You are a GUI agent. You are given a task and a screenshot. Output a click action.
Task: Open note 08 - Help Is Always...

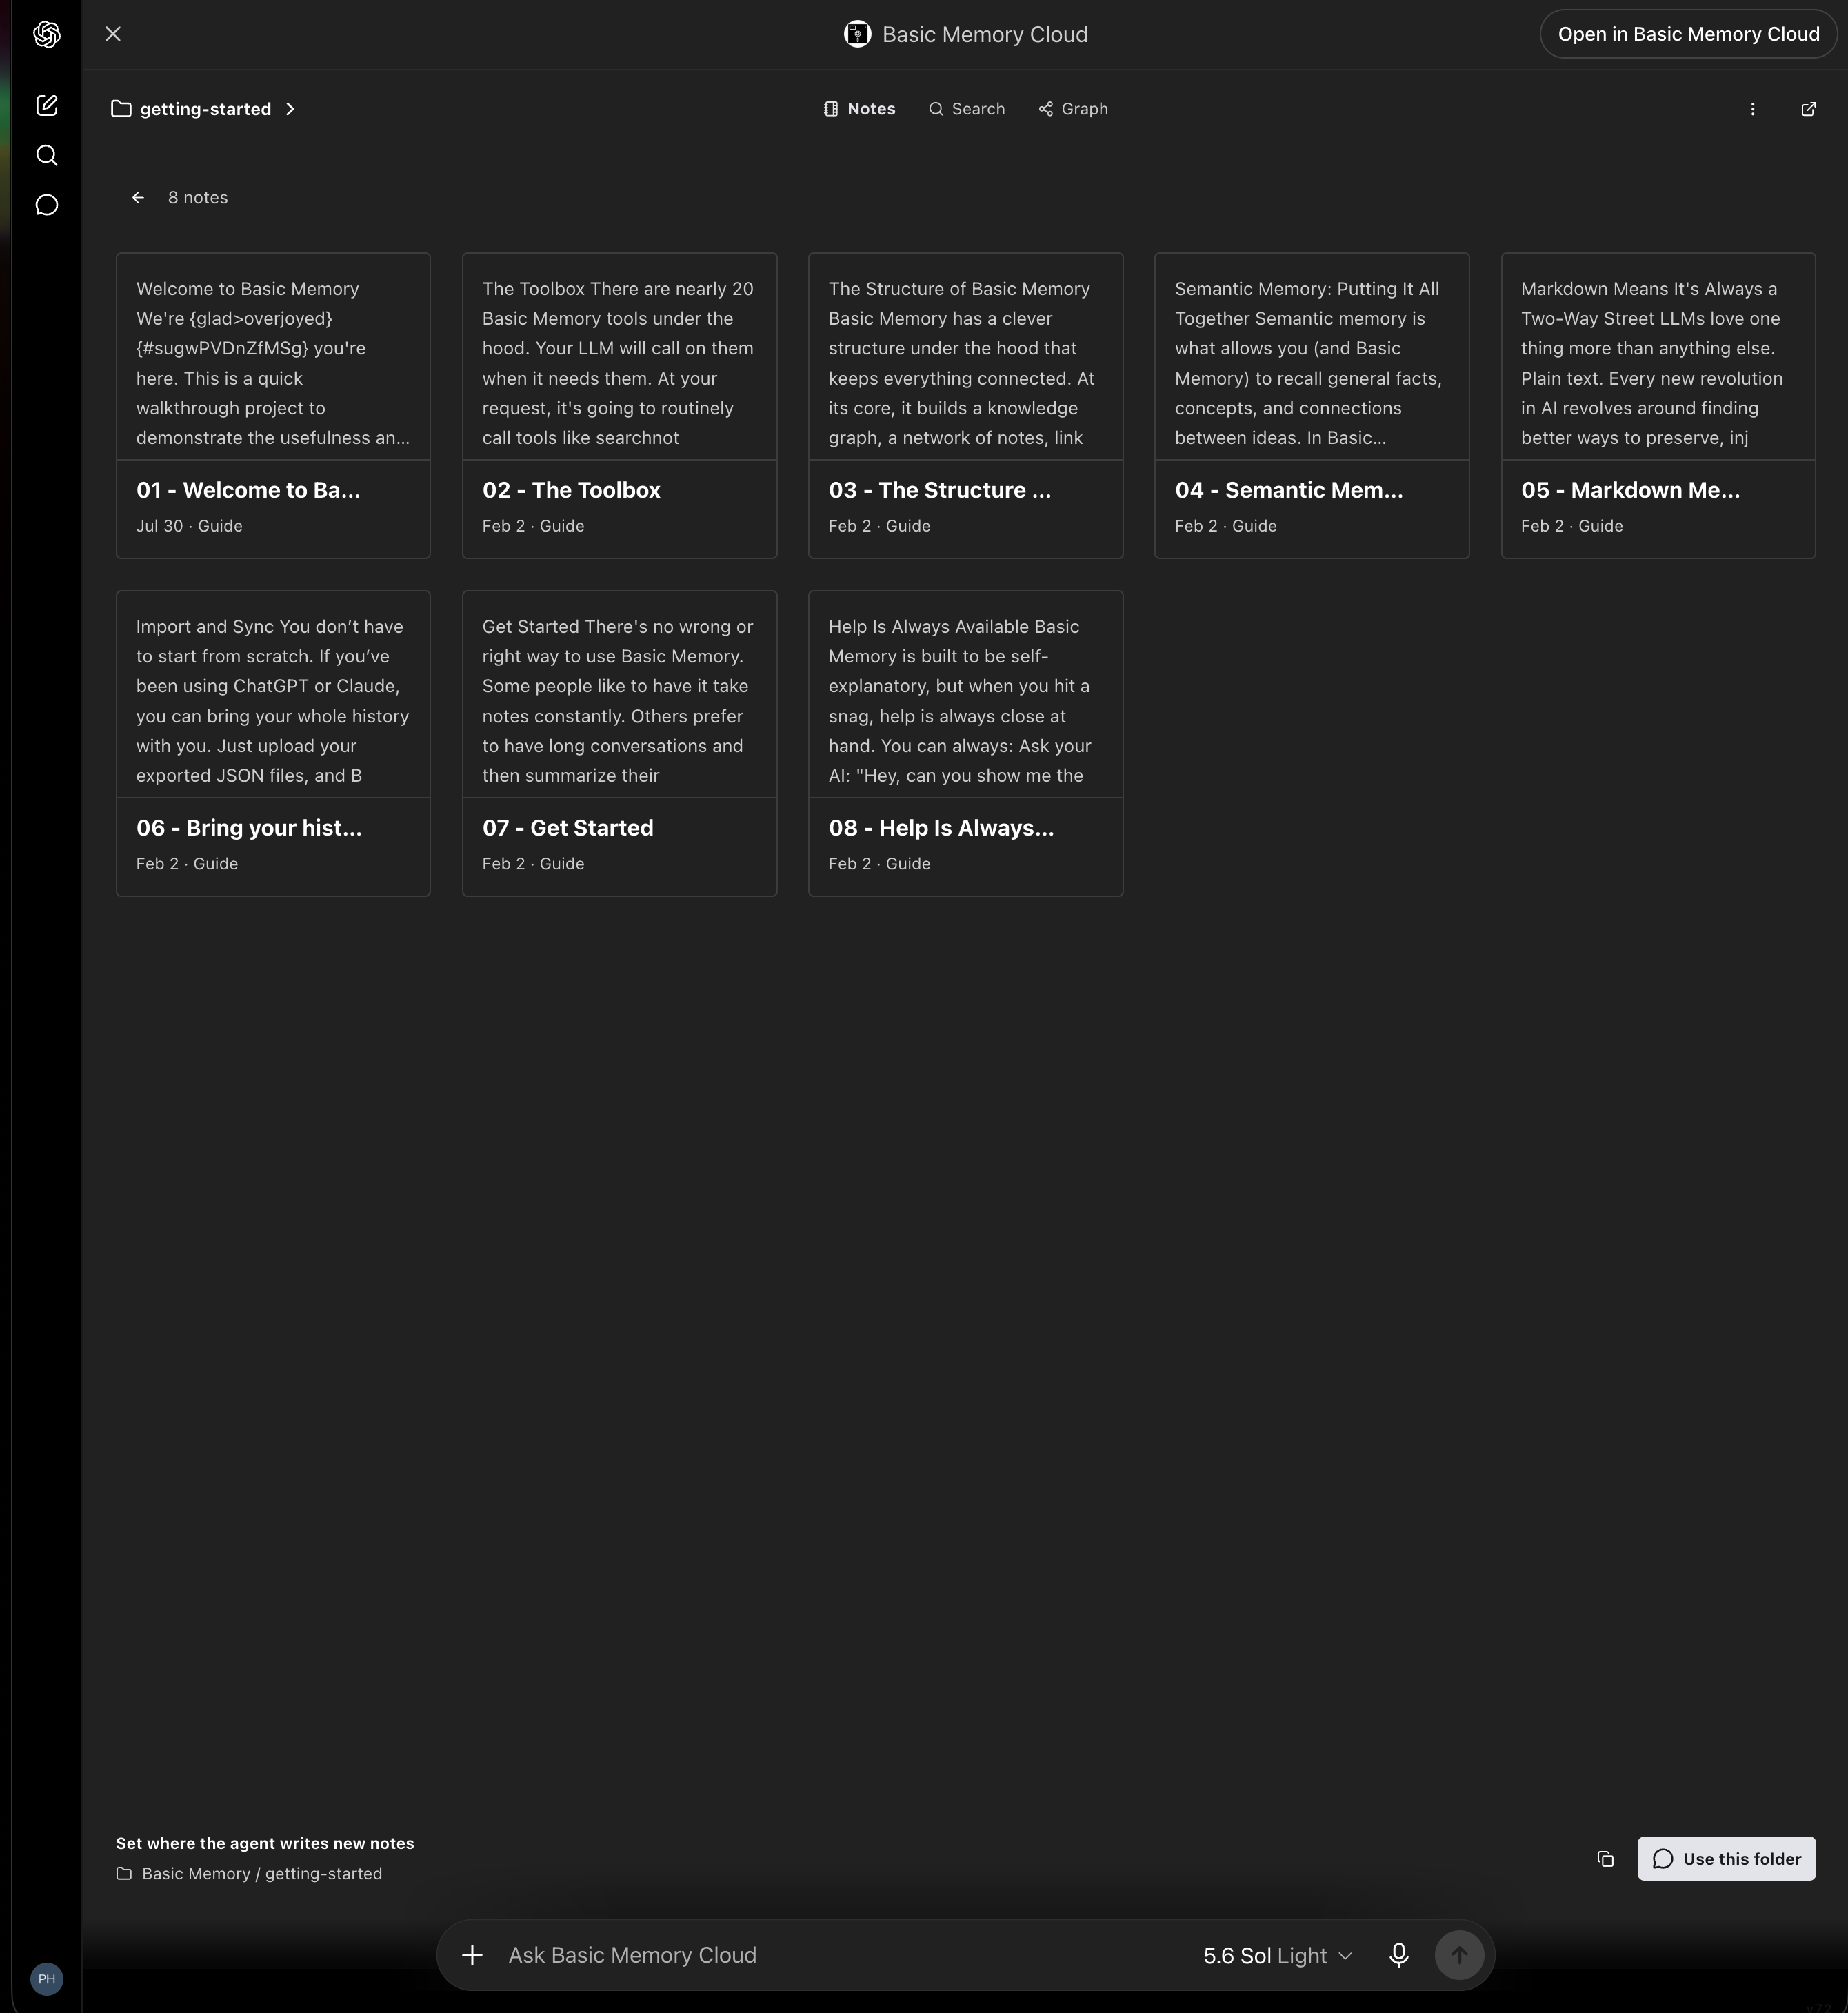click(965, 744)
